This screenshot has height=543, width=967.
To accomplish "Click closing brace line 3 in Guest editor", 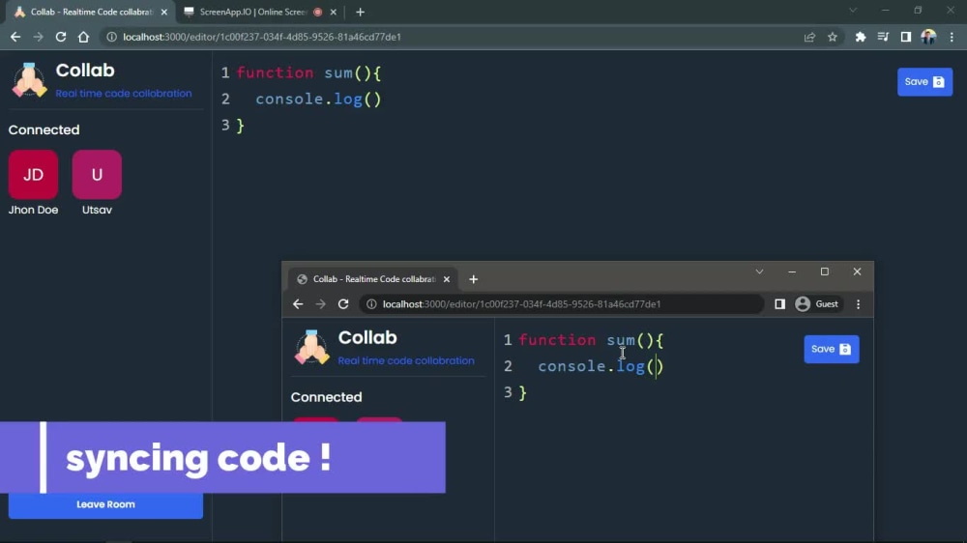I will point(523,393).
